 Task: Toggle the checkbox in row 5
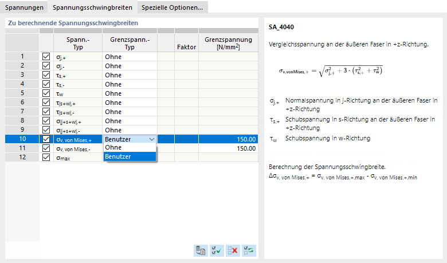46,93
